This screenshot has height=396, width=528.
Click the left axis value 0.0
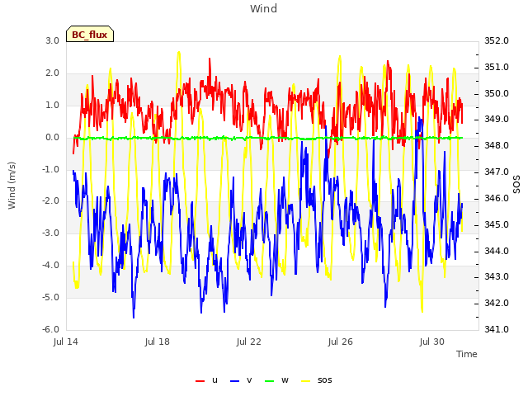pyautogui.click(x=53, y=138)
